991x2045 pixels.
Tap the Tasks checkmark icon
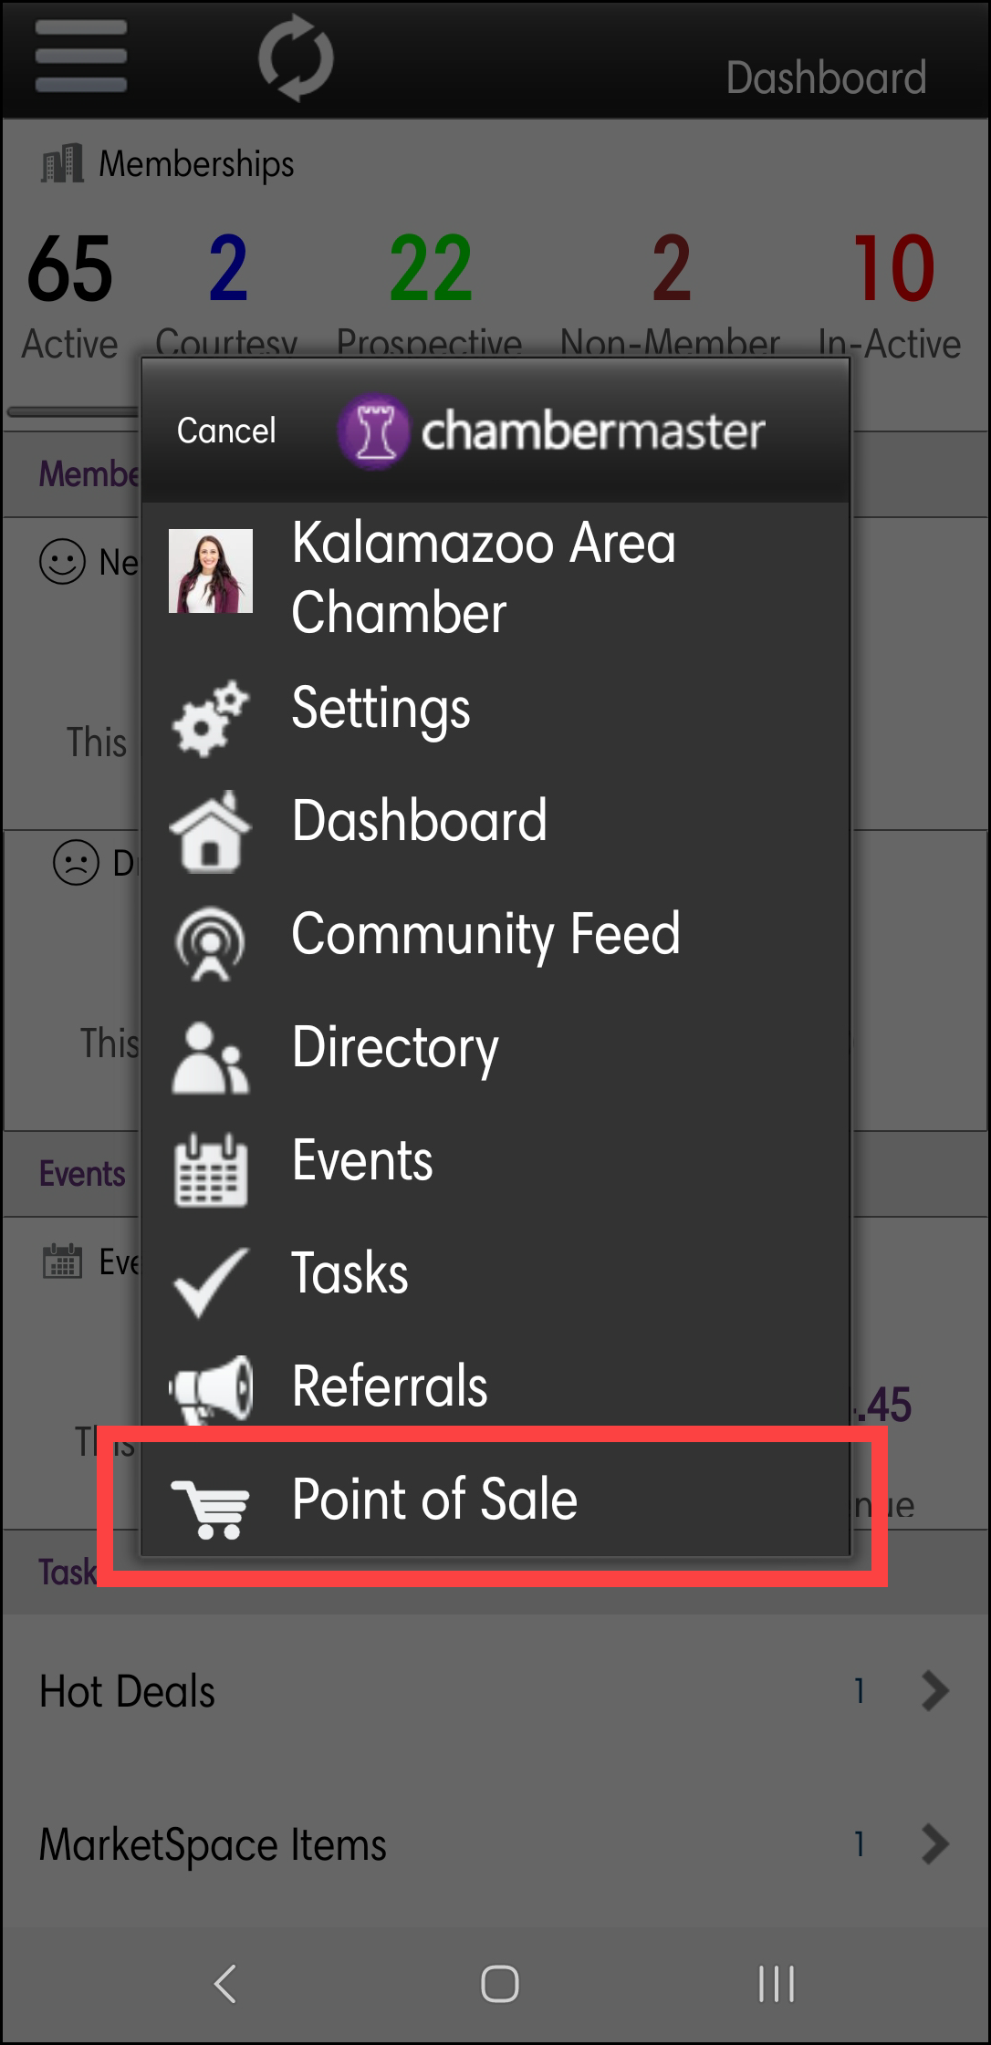[210, 1281]
